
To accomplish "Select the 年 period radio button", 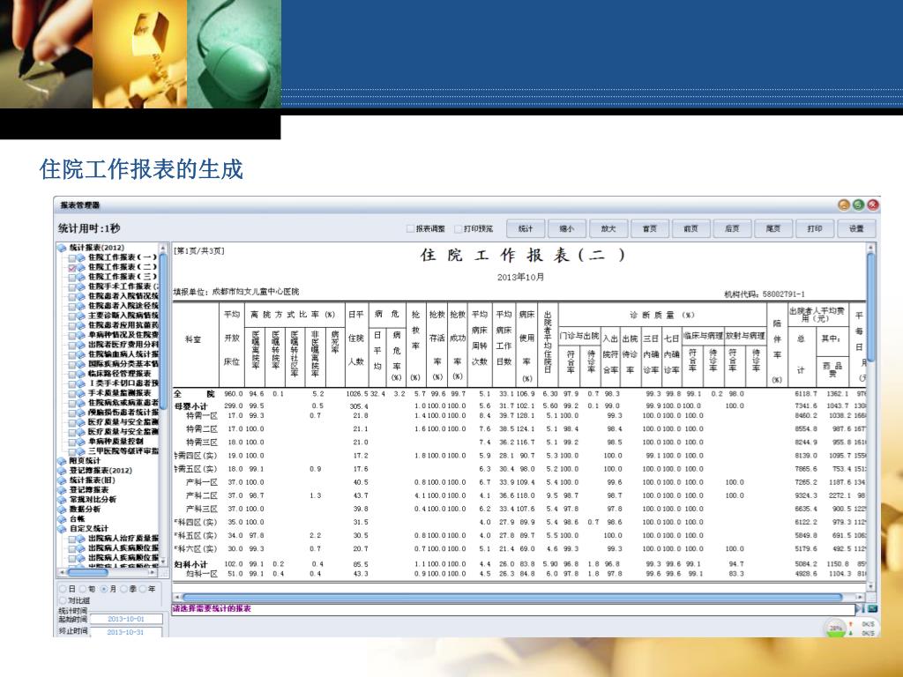I will pos(143,589).
